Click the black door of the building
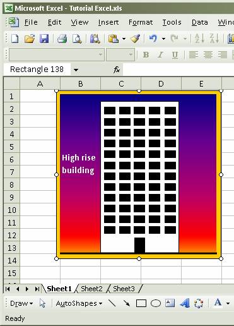The image size is (234, 326). click(139, 245)
